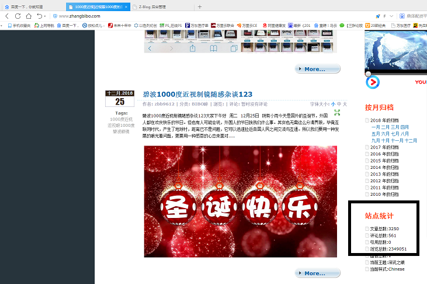Click the sidebar video preview image
The image size is (427, 284).
coord(395,50)
